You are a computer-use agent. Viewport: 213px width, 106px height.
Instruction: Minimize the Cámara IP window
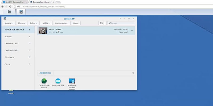tap(124, 19)
